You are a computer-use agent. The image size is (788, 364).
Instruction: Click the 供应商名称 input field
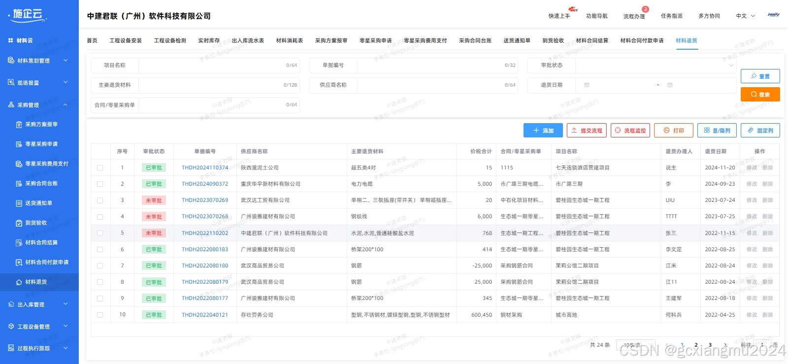click(x=437, y=85)
